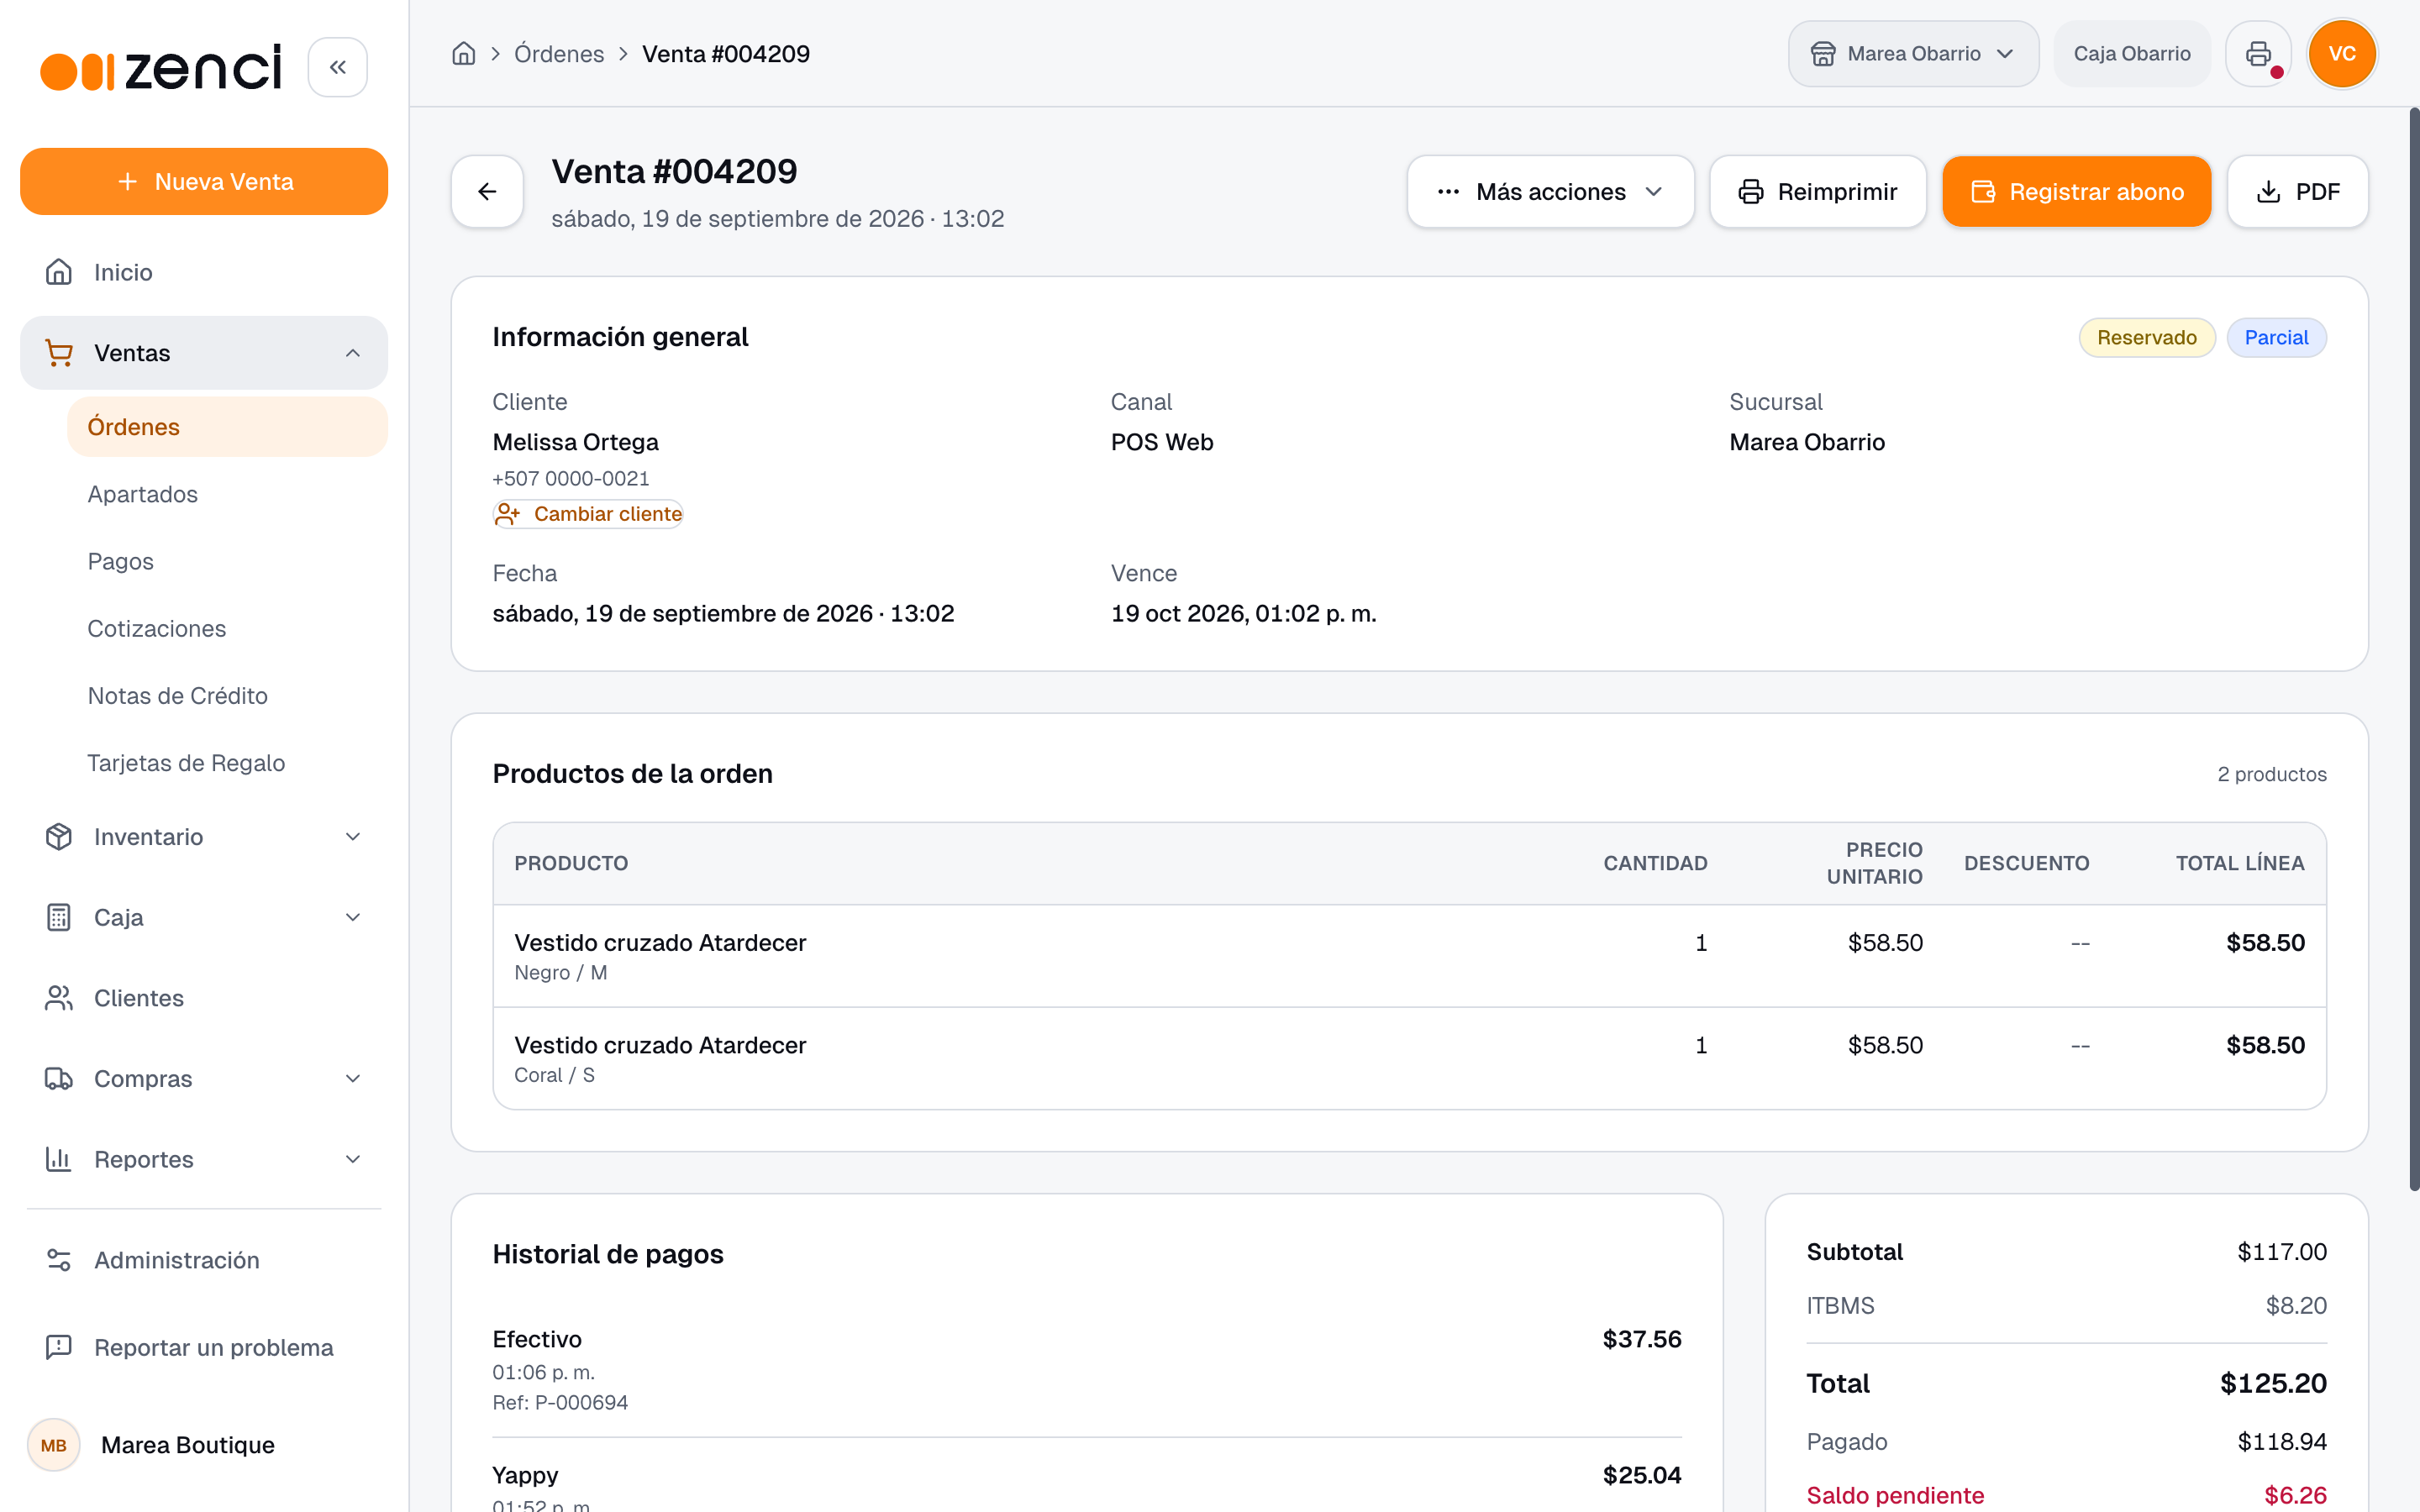
Task: Click the page vertical scrollbar
Action: click(x=2414, y=650)
